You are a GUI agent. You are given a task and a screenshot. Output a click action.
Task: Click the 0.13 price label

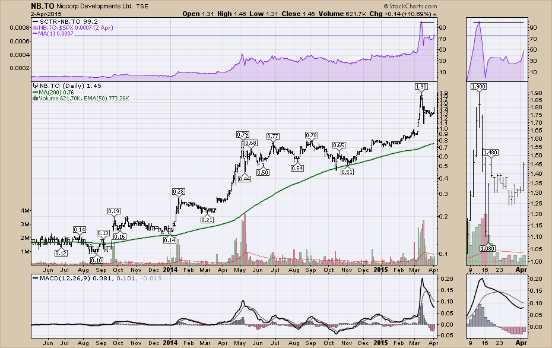(x=103, y=233)
